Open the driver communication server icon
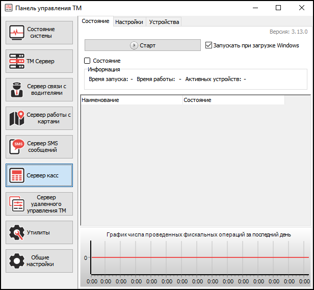This screenshot has width=314, height=290. click(17, 90)
